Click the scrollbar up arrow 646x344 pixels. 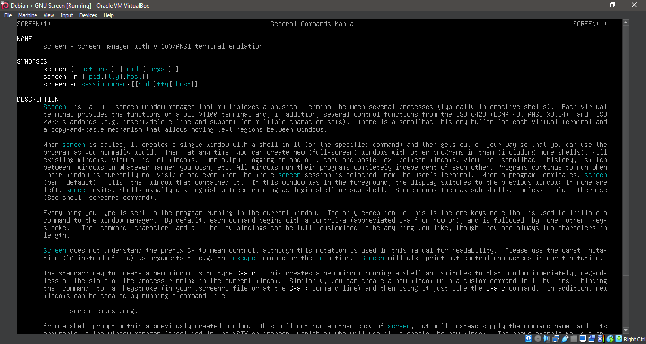625,21
